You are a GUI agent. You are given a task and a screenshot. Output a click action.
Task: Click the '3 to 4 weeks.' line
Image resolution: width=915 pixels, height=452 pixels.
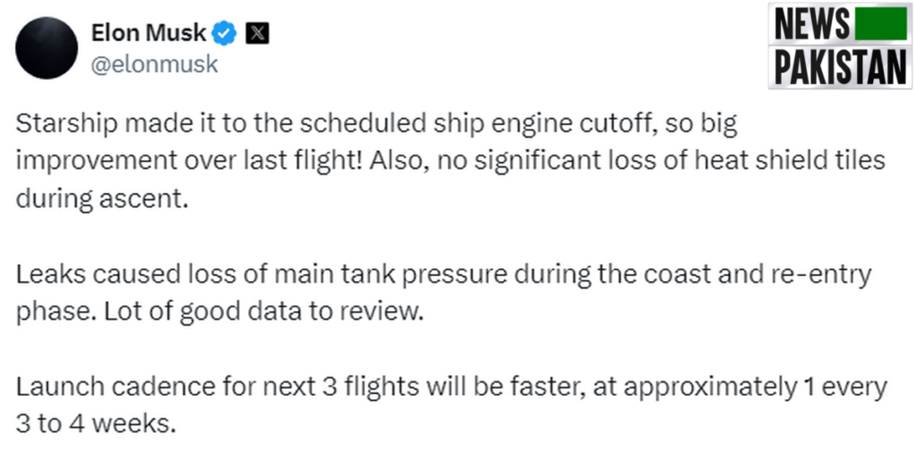(x=96, y=424)
